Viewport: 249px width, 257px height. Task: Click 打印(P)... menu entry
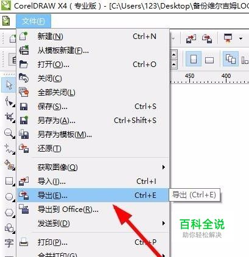coord(93,242)
